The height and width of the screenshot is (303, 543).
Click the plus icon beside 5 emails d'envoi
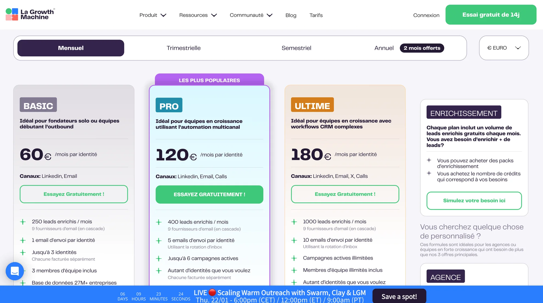159,241
